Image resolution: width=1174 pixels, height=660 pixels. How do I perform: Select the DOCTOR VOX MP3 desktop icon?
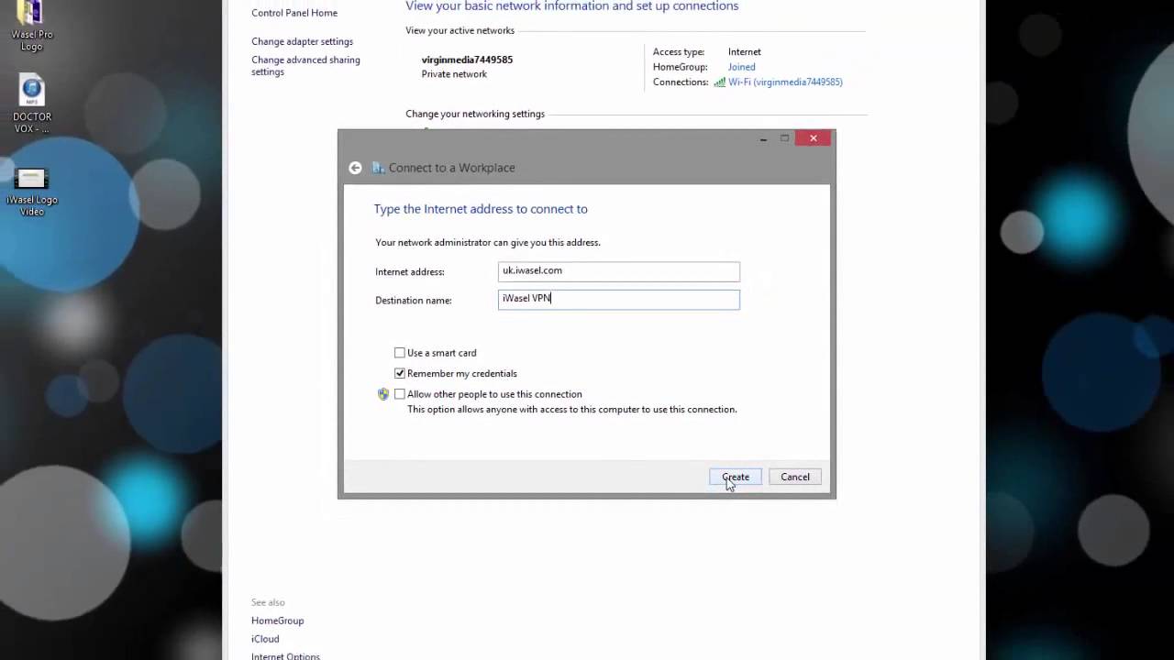point(32,104)
